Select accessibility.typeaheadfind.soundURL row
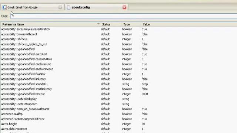Image resolution: width=237 pixels, height=133 pixels. (119, 84)
